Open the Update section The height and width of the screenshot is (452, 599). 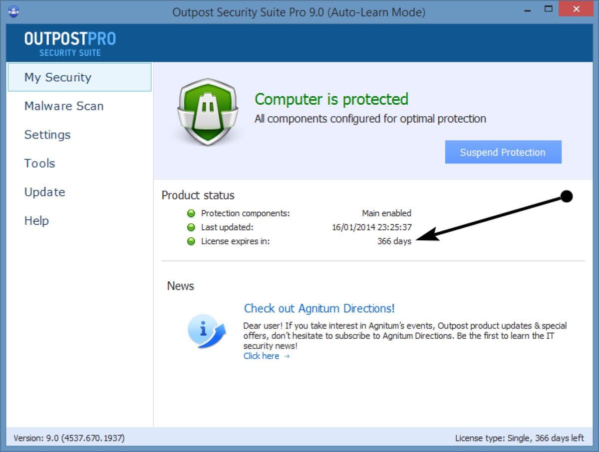click(44, 192)
